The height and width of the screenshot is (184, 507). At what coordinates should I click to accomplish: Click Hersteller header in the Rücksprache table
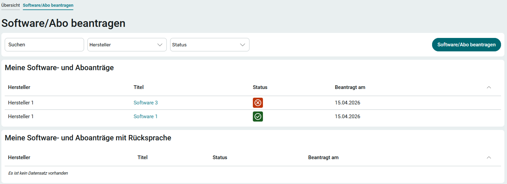pos(19,157)
